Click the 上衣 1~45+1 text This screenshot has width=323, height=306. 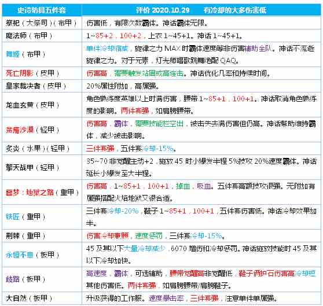[169, 36]
